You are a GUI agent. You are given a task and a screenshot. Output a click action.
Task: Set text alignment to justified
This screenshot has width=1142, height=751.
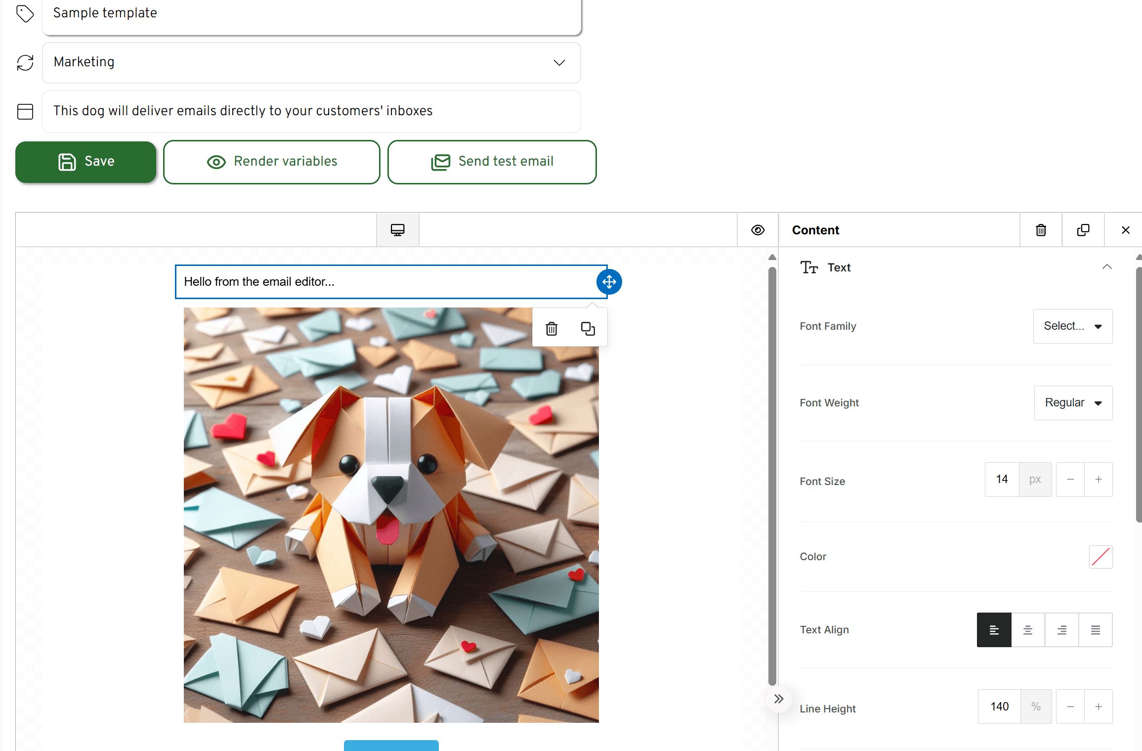[1096, 630]
